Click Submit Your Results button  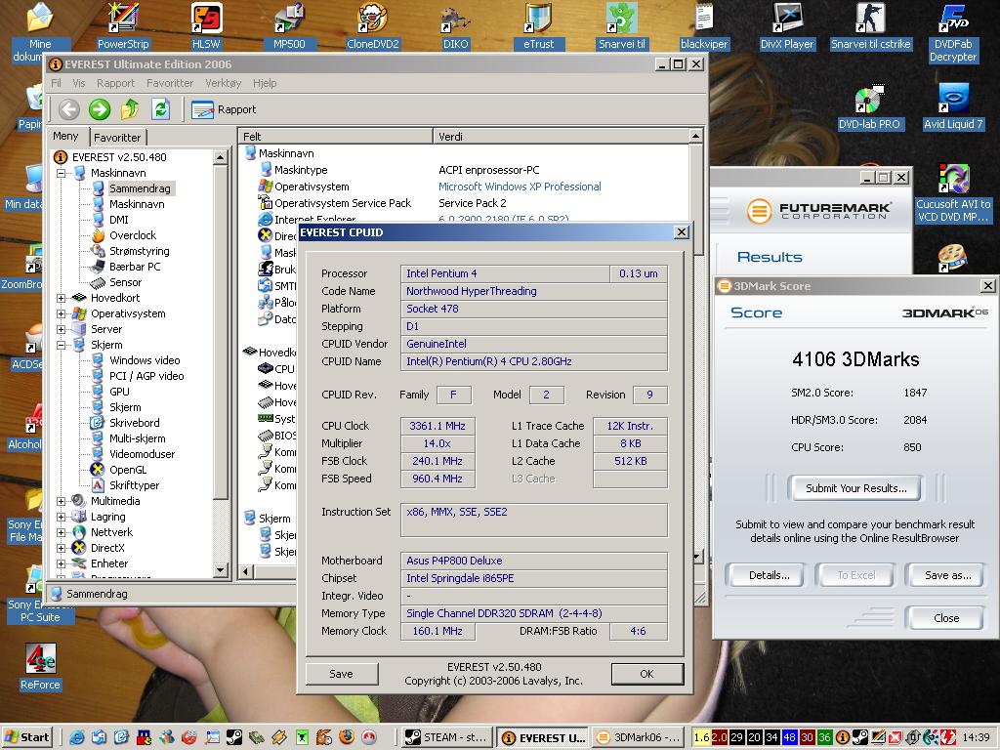pyautogui.click(x=855, y=488)
